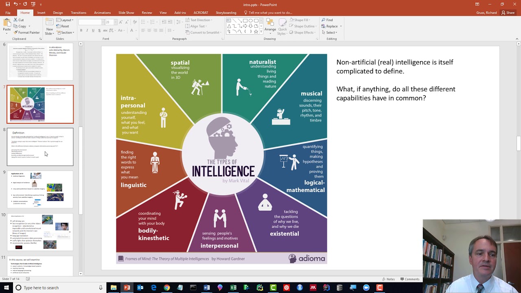
Task: Toggle Strikethrough formatting
Action: [x=105, y=31]
